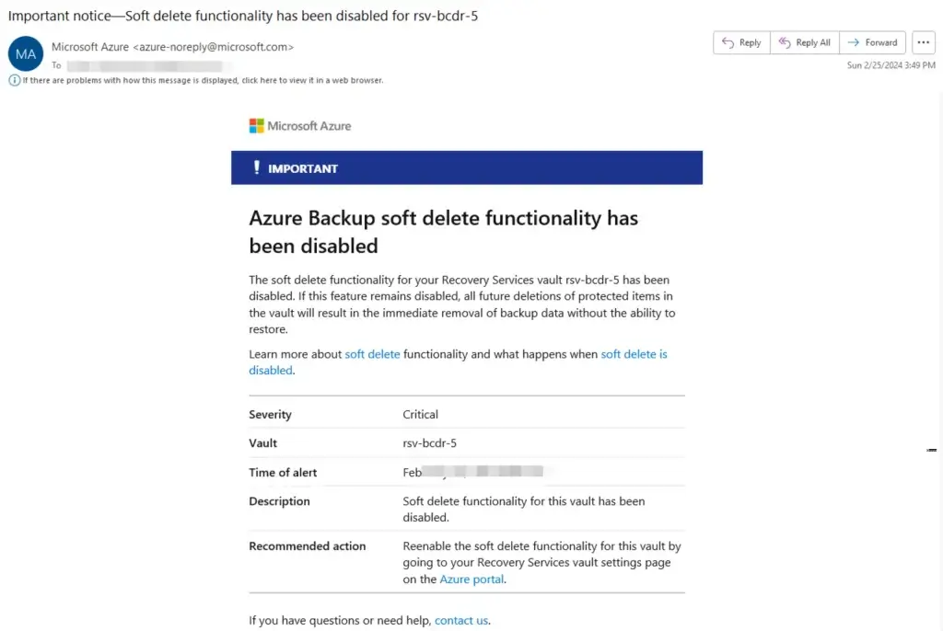Click the exclamation mark in Important banner
The width and height of the screenshot is (943, 631).
[257, 167]
